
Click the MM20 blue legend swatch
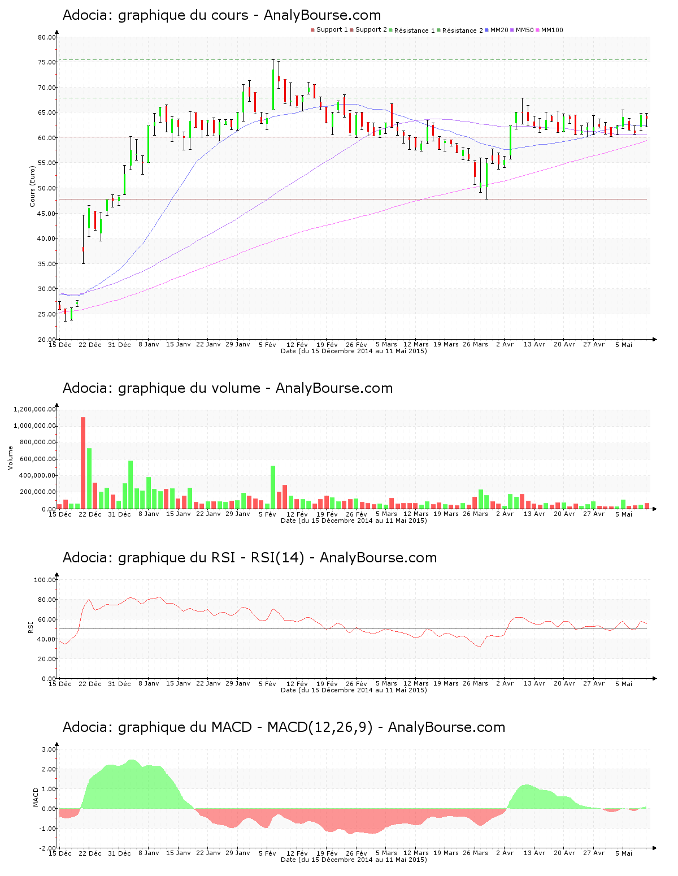(487, 30)
